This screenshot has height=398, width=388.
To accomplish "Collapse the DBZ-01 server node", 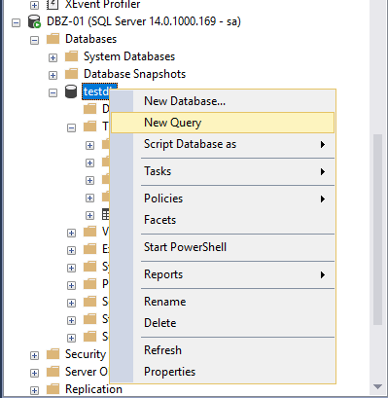I will pos(16,23).
